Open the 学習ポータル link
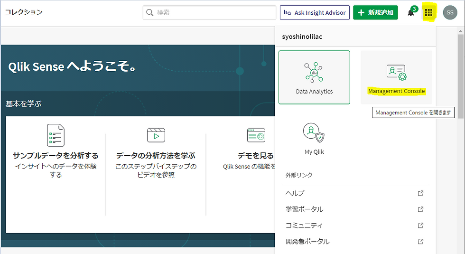This screenshot has height=254, width=465. [354, 209]
